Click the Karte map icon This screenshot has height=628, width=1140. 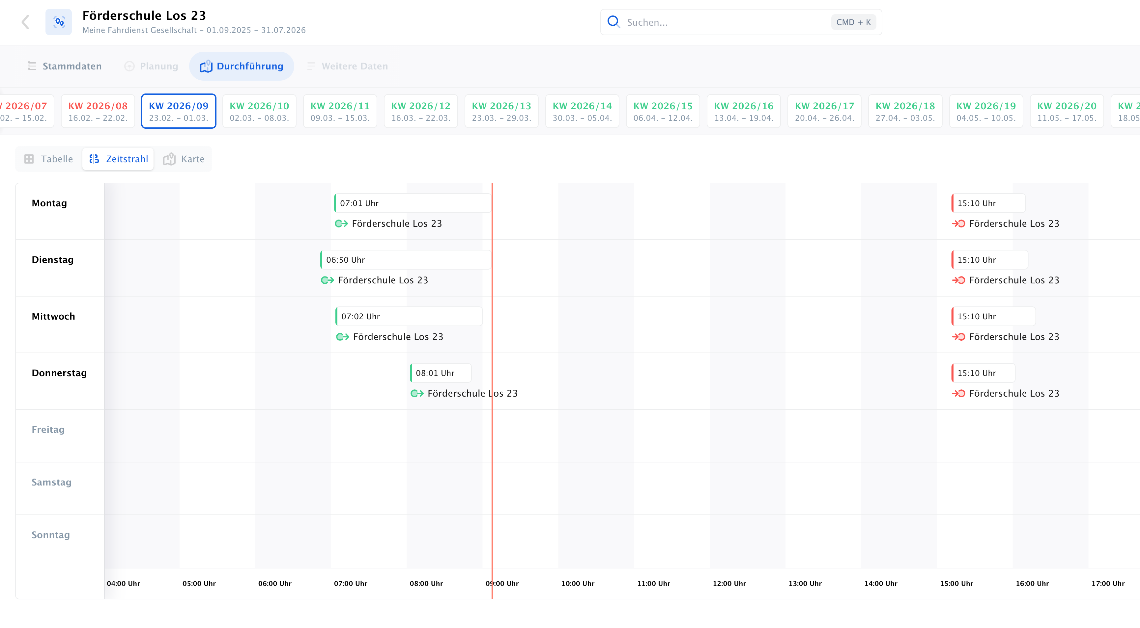point(169,159)
